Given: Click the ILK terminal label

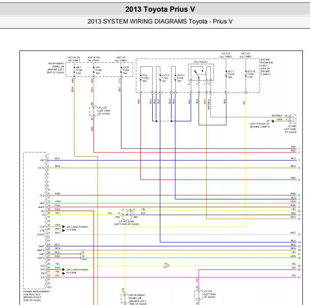Looking at the screenshot, I should (43, 277).
